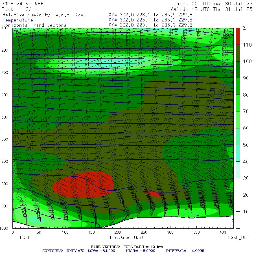Select the 'Fcst: 36 h' forecast hour text
254x254 pixels.
(x=19, y=9)
